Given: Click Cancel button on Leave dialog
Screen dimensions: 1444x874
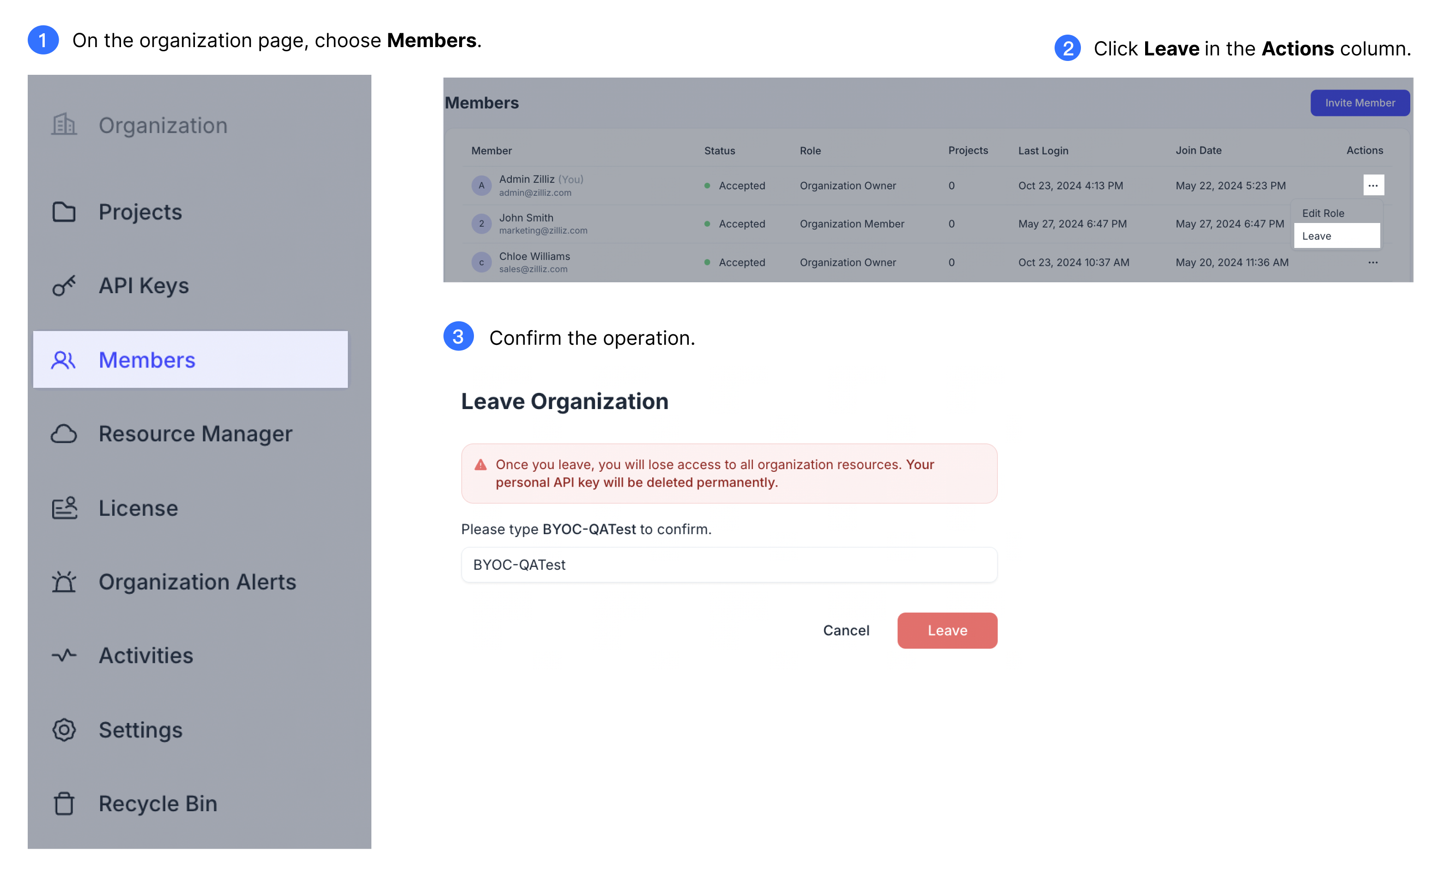Looking at the screenshot, I should point(846,630).
